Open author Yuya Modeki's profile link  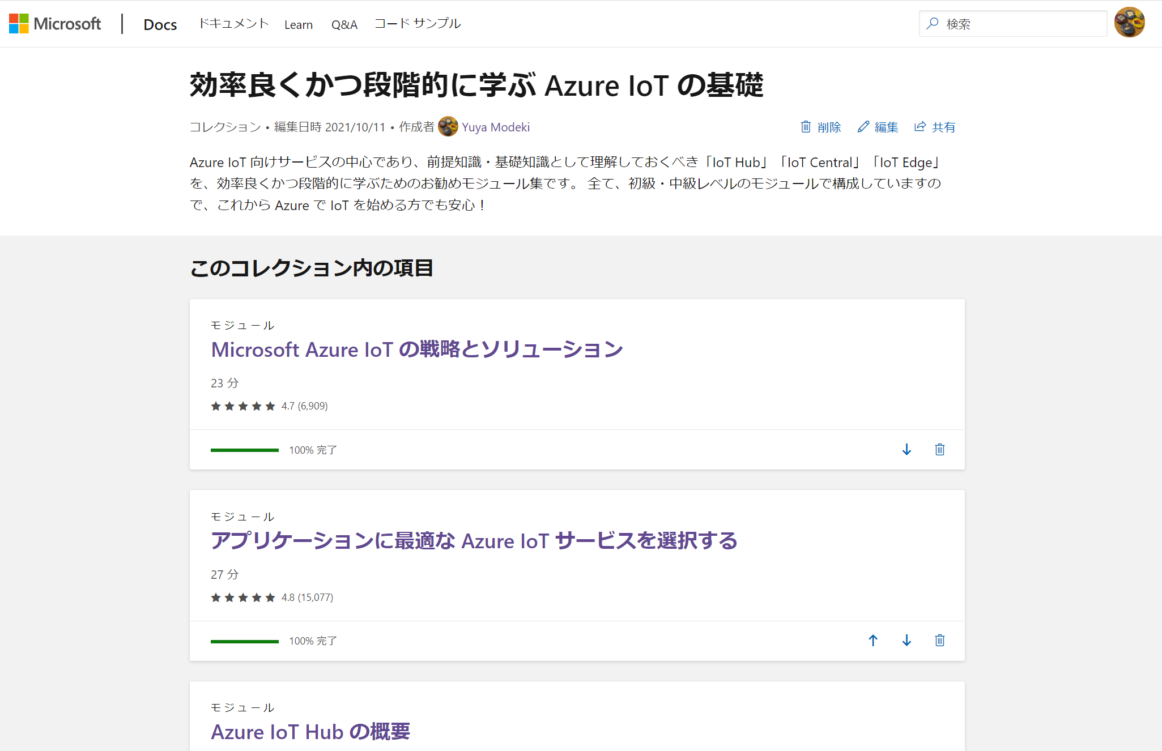pyautogui.click(x=495, y=127)
